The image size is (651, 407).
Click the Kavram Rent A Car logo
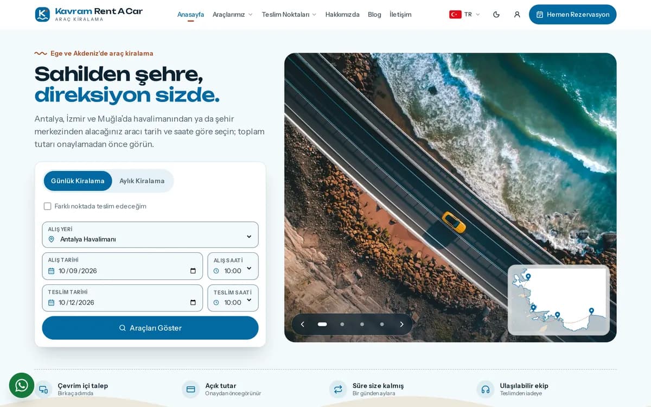[x=88, y=15]
